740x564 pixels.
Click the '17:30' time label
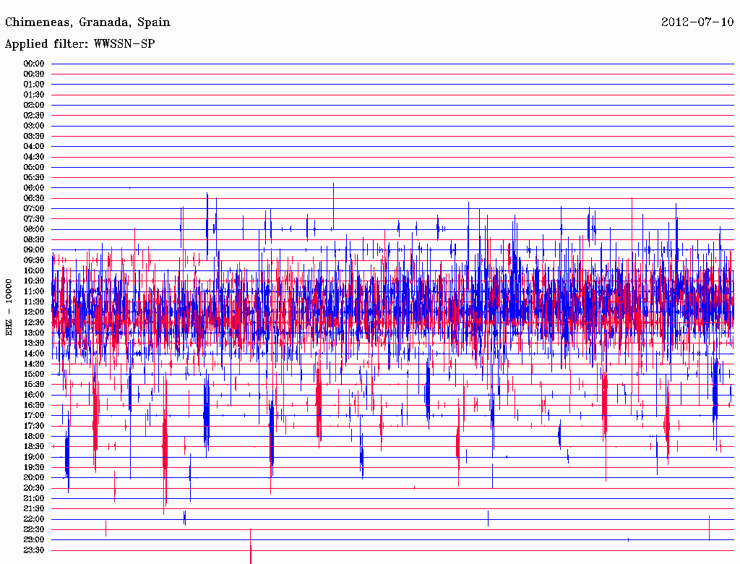click(33, 426)
